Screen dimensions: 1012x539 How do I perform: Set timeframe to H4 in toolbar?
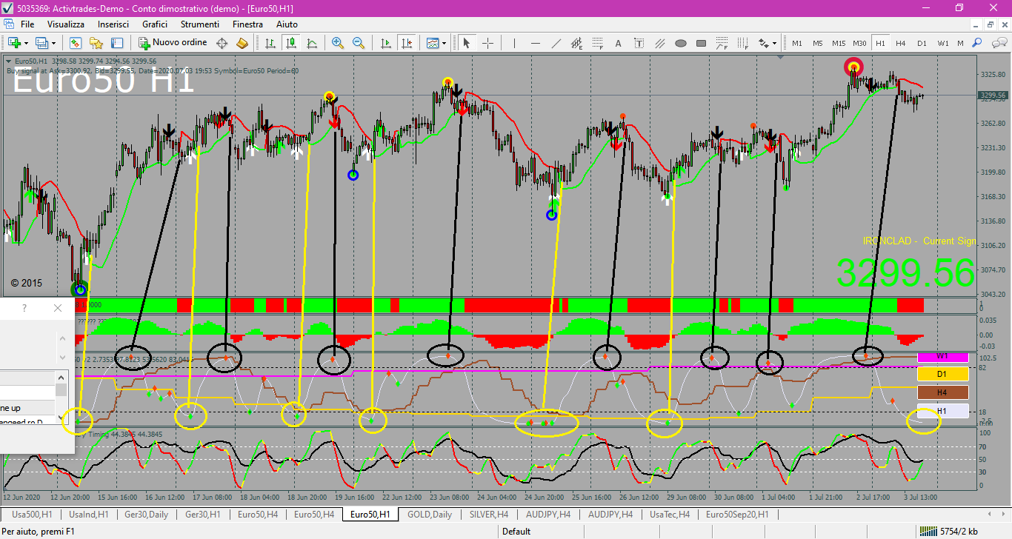click(x=901, y=43)
